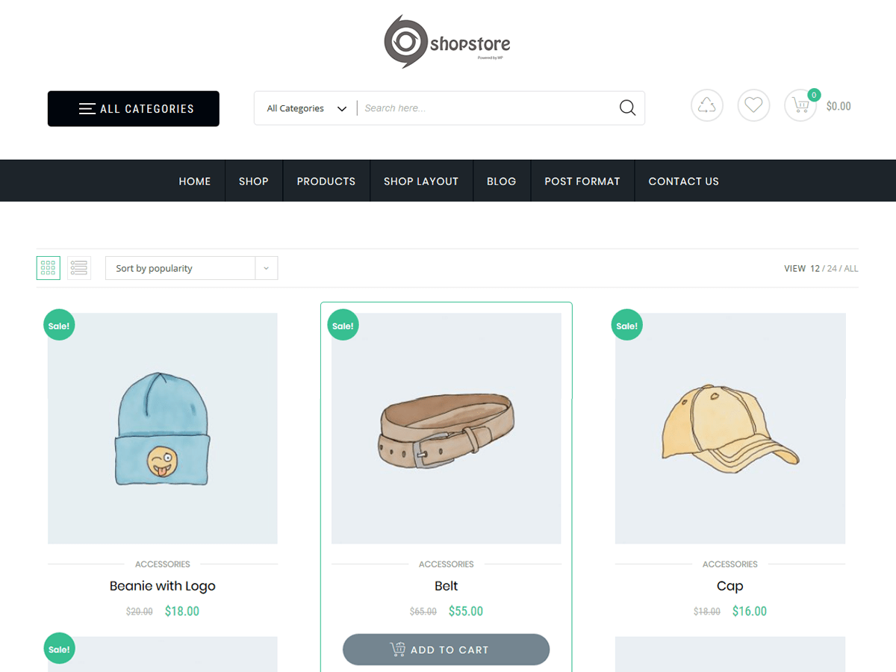Image resolution: width=896 pixels, height=672 pixels.
Task: Select the BLOG menu item
Action: point(501,181)
